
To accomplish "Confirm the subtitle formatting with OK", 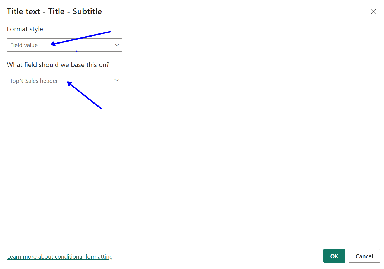I will pos(334,256).
